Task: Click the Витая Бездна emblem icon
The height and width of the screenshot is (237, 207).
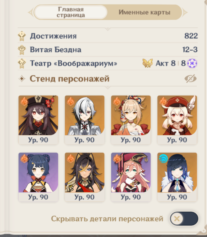Action: click(22, 50)
